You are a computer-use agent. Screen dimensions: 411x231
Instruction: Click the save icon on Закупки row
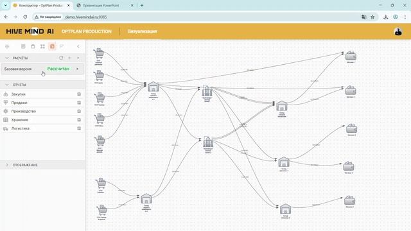click(79, 94)
